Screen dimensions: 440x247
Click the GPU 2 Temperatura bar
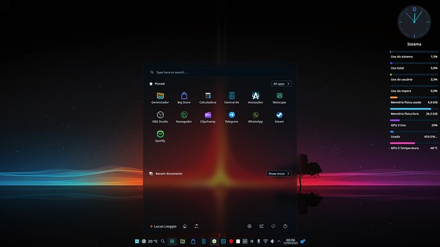414,143
